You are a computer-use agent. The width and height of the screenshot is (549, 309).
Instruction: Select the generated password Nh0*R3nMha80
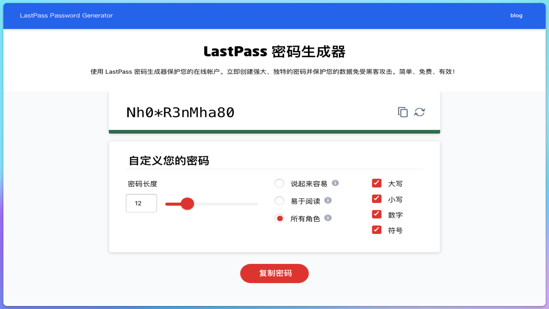180,112
